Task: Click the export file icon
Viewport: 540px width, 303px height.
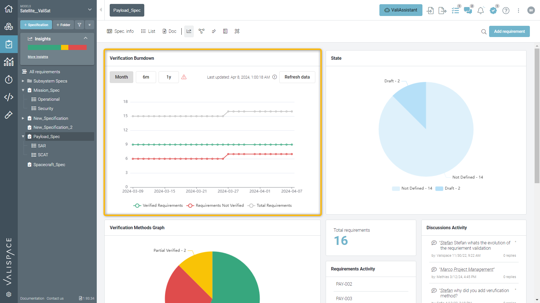Action: click(442, 10)
